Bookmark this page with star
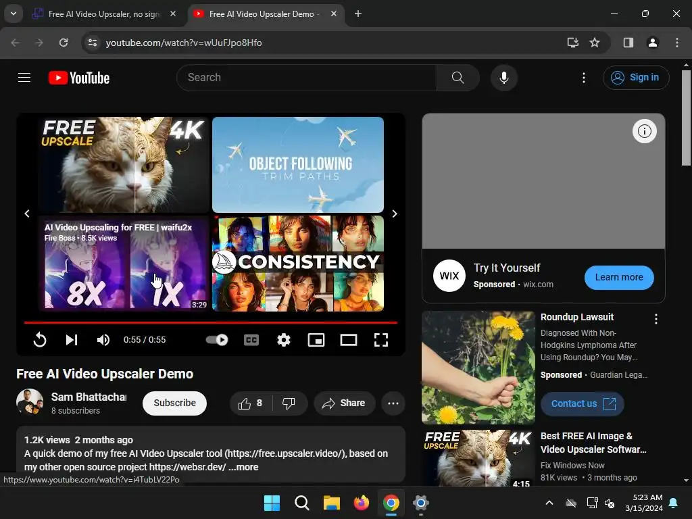Viewport: 692px width, 519px height. click(595, 43)
